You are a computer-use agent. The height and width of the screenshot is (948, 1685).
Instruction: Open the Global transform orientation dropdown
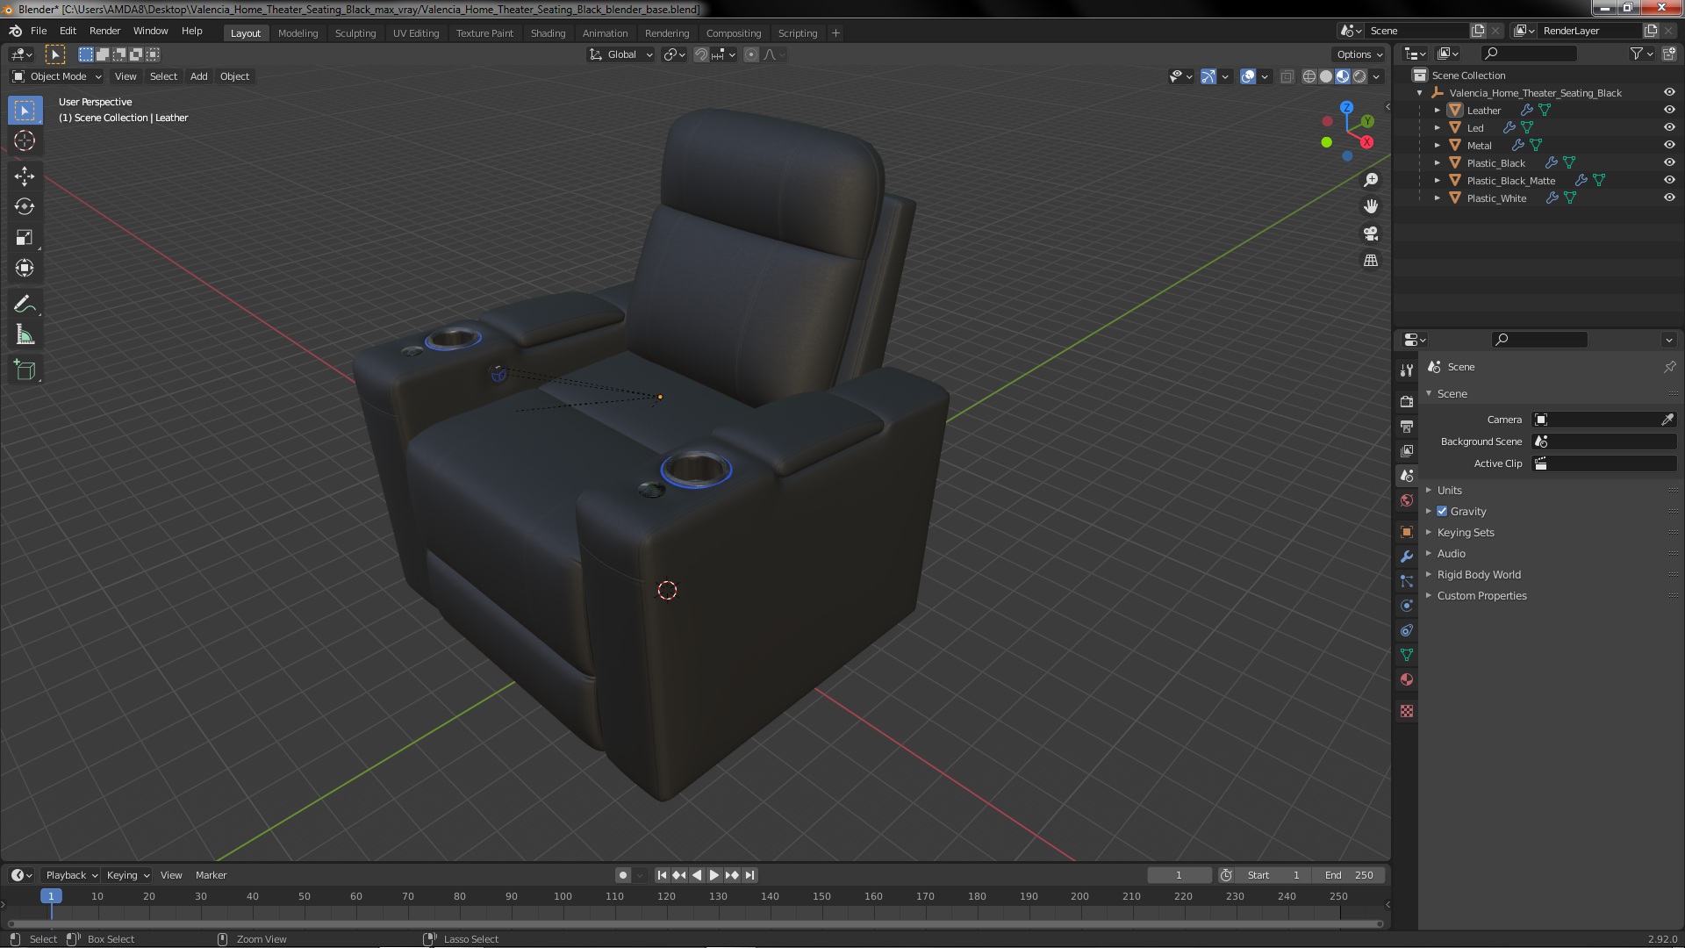(x=620, y=54)
